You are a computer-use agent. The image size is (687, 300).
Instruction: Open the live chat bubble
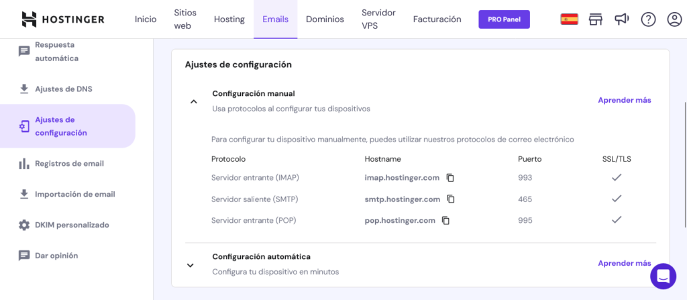coord(664,277)
